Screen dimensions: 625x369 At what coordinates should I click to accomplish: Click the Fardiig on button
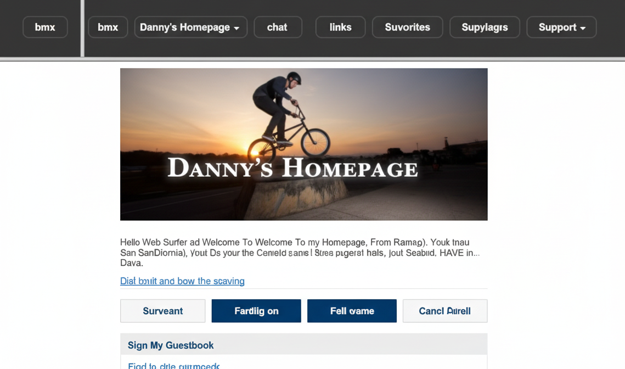pyautogui.click(x=256, y=311)
